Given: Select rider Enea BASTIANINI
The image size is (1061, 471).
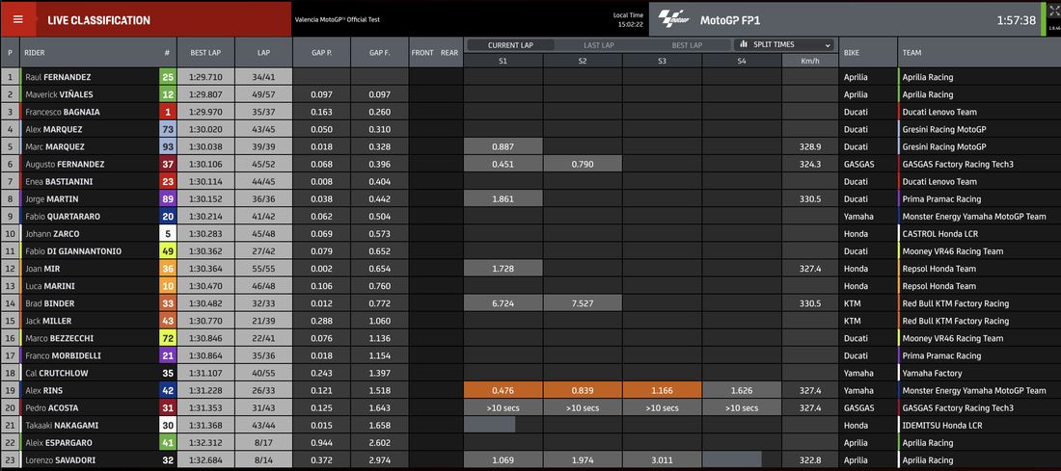Looking at the screenshot, I should click(x=59, y=182).
